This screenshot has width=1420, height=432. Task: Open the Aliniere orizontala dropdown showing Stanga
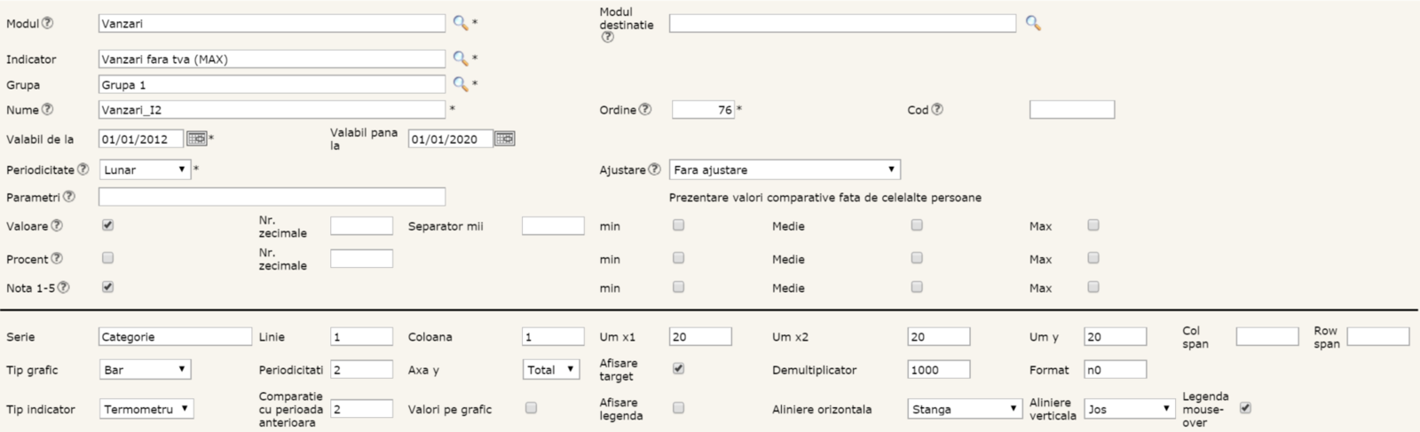965,409
